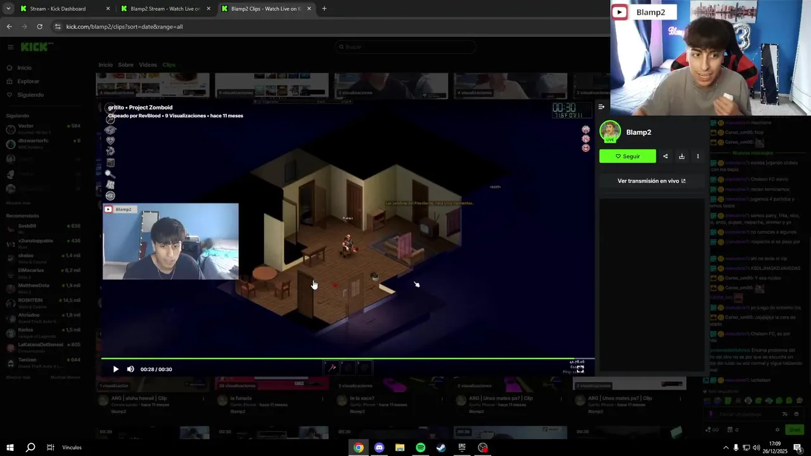
Task: Open recommended channel Tanizen
Action: (x=43, y=362)
